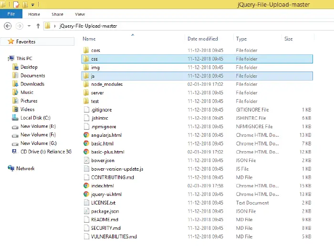Open CD Drive (I:) Reliance 3G

[x=46, y=152]
